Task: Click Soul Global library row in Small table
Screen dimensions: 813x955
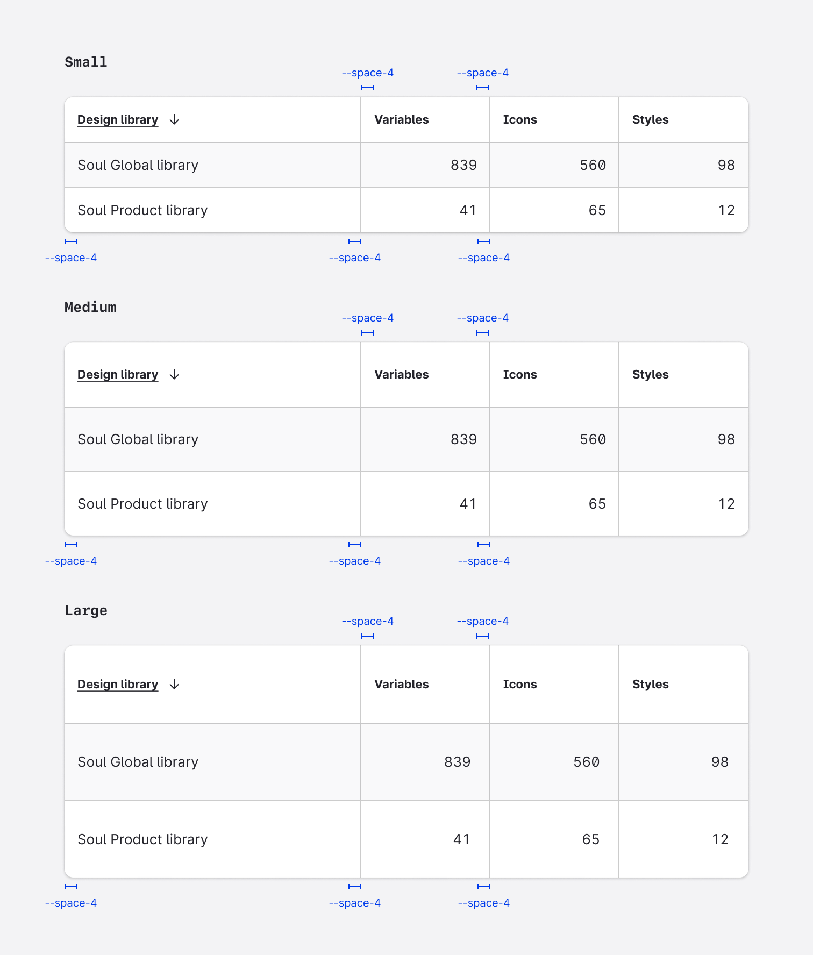Action: pos(138,165)
